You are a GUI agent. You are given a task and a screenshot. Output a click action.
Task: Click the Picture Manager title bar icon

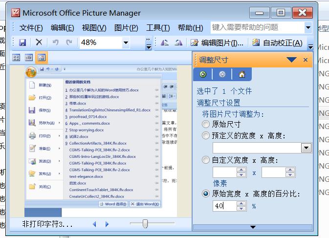pos(16,13)
